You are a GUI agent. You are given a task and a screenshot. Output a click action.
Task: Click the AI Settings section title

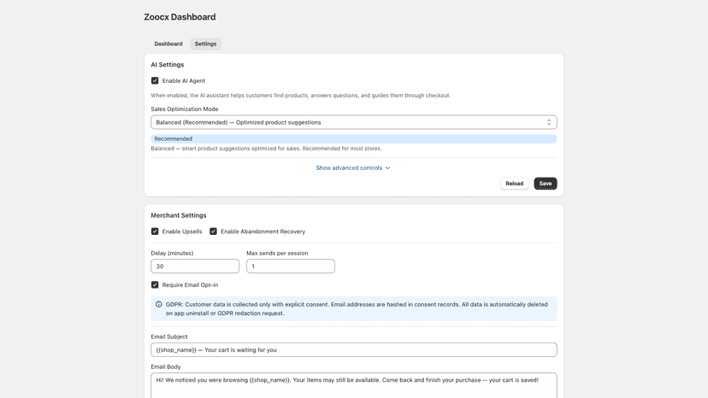168,65
